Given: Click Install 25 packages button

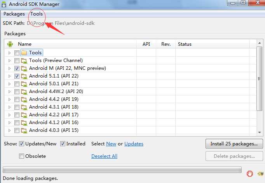Looking at the screenshot, I should [x=234, y=144].
